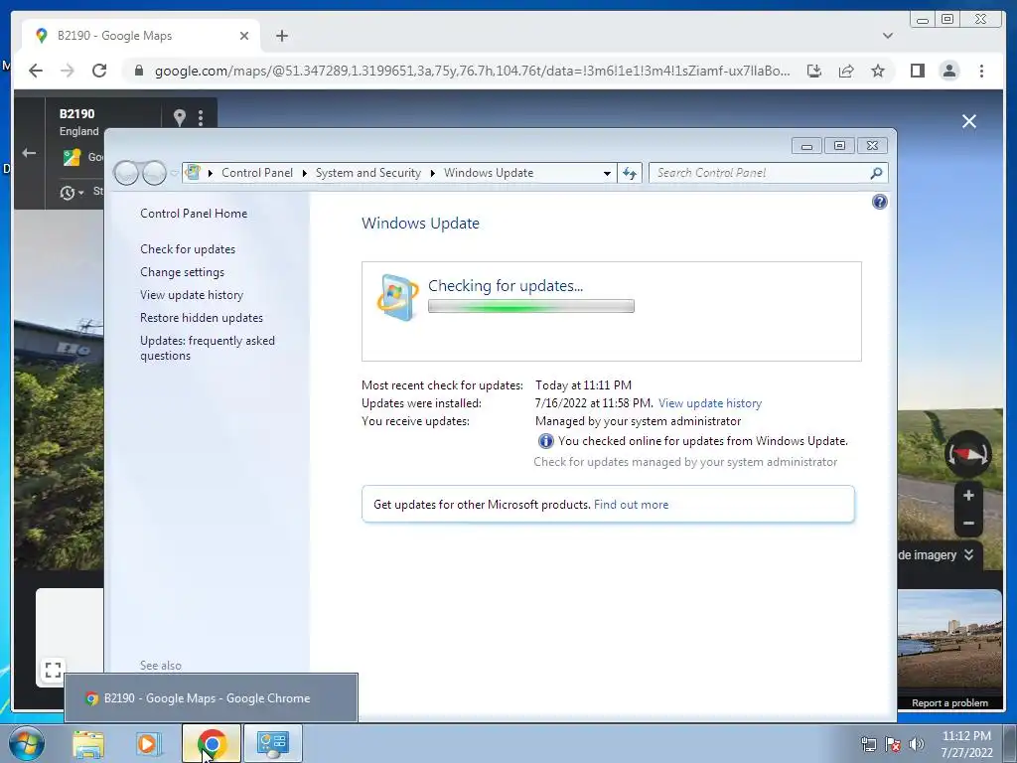Open View update history in sidebar
The height and width of the screenshot is (763, 1017).
192,294
